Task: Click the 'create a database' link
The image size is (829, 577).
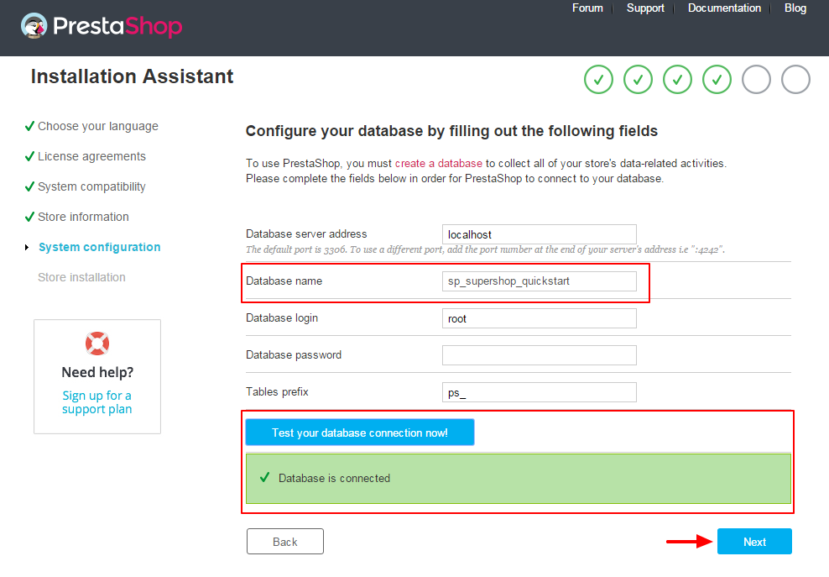Action: (x=438, y=163)
